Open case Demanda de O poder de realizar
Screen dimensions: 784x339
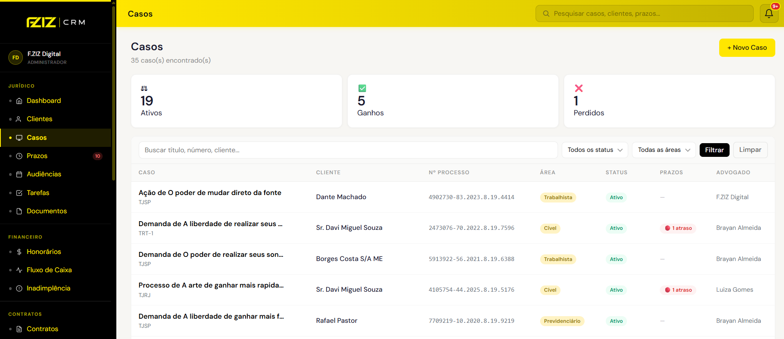coord(211,255)
